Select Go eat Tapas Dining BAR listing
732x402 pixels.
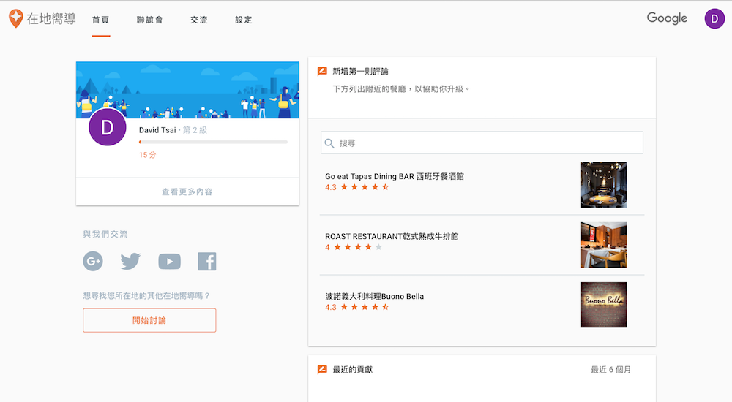(395, 176)
